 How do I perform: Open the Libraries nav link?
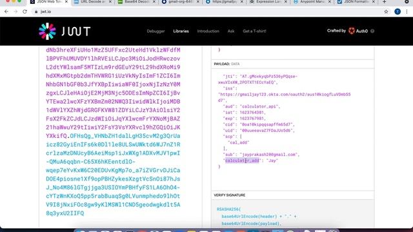point(181,31)
